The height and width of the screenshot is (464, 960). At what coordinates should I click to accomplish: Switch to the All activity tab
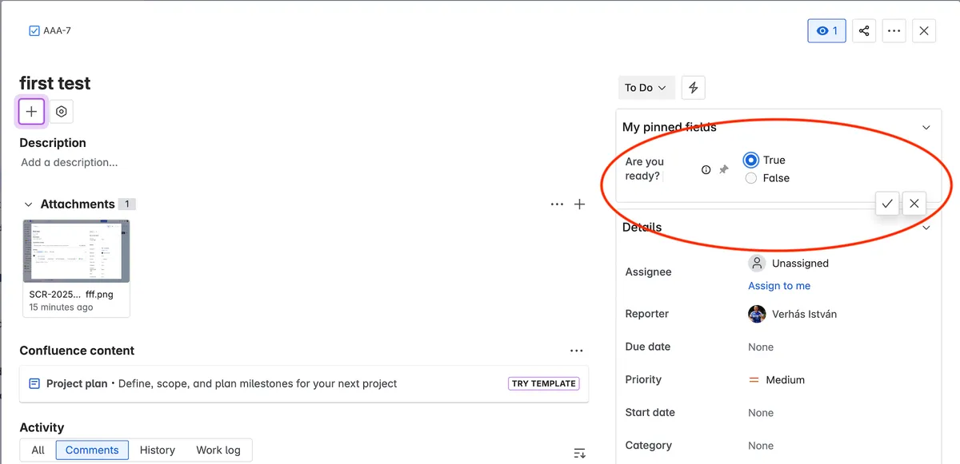pos(38,450)
